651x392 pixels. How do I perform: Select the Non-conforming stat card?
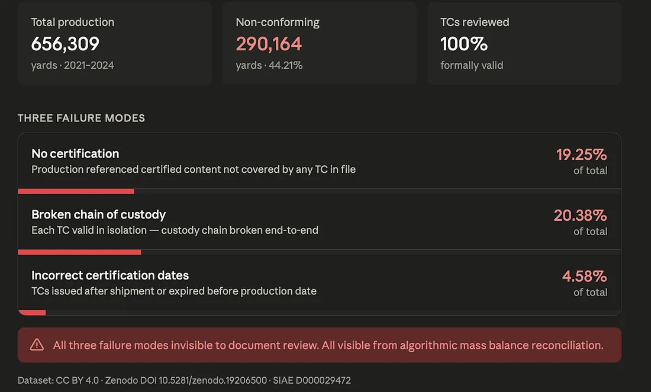[x=319, y=43]
